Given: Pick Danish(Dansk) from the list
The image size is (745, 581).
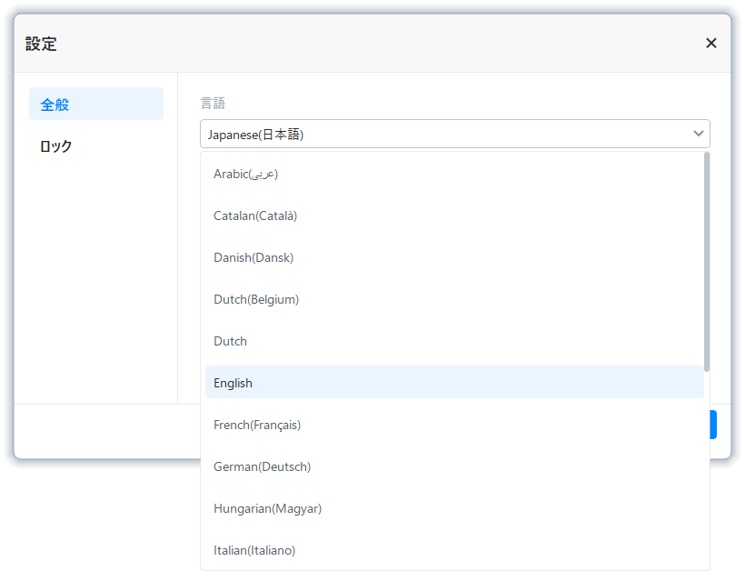Looking at the screenshot, I should click(454, 257).
